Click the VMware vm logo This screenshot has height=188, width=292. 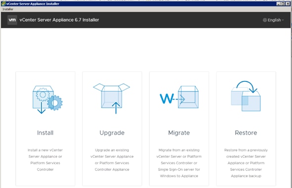pos(12,20)
